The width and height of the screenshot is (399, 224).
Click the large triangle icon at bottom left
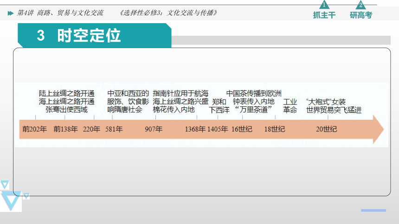pyautogui.click(x=11, y=201)
